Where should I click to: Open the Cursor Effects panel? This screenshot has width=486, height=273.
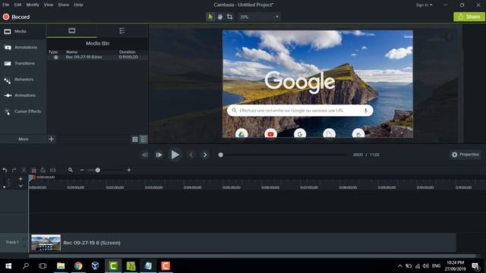click(x=22, y=111)
